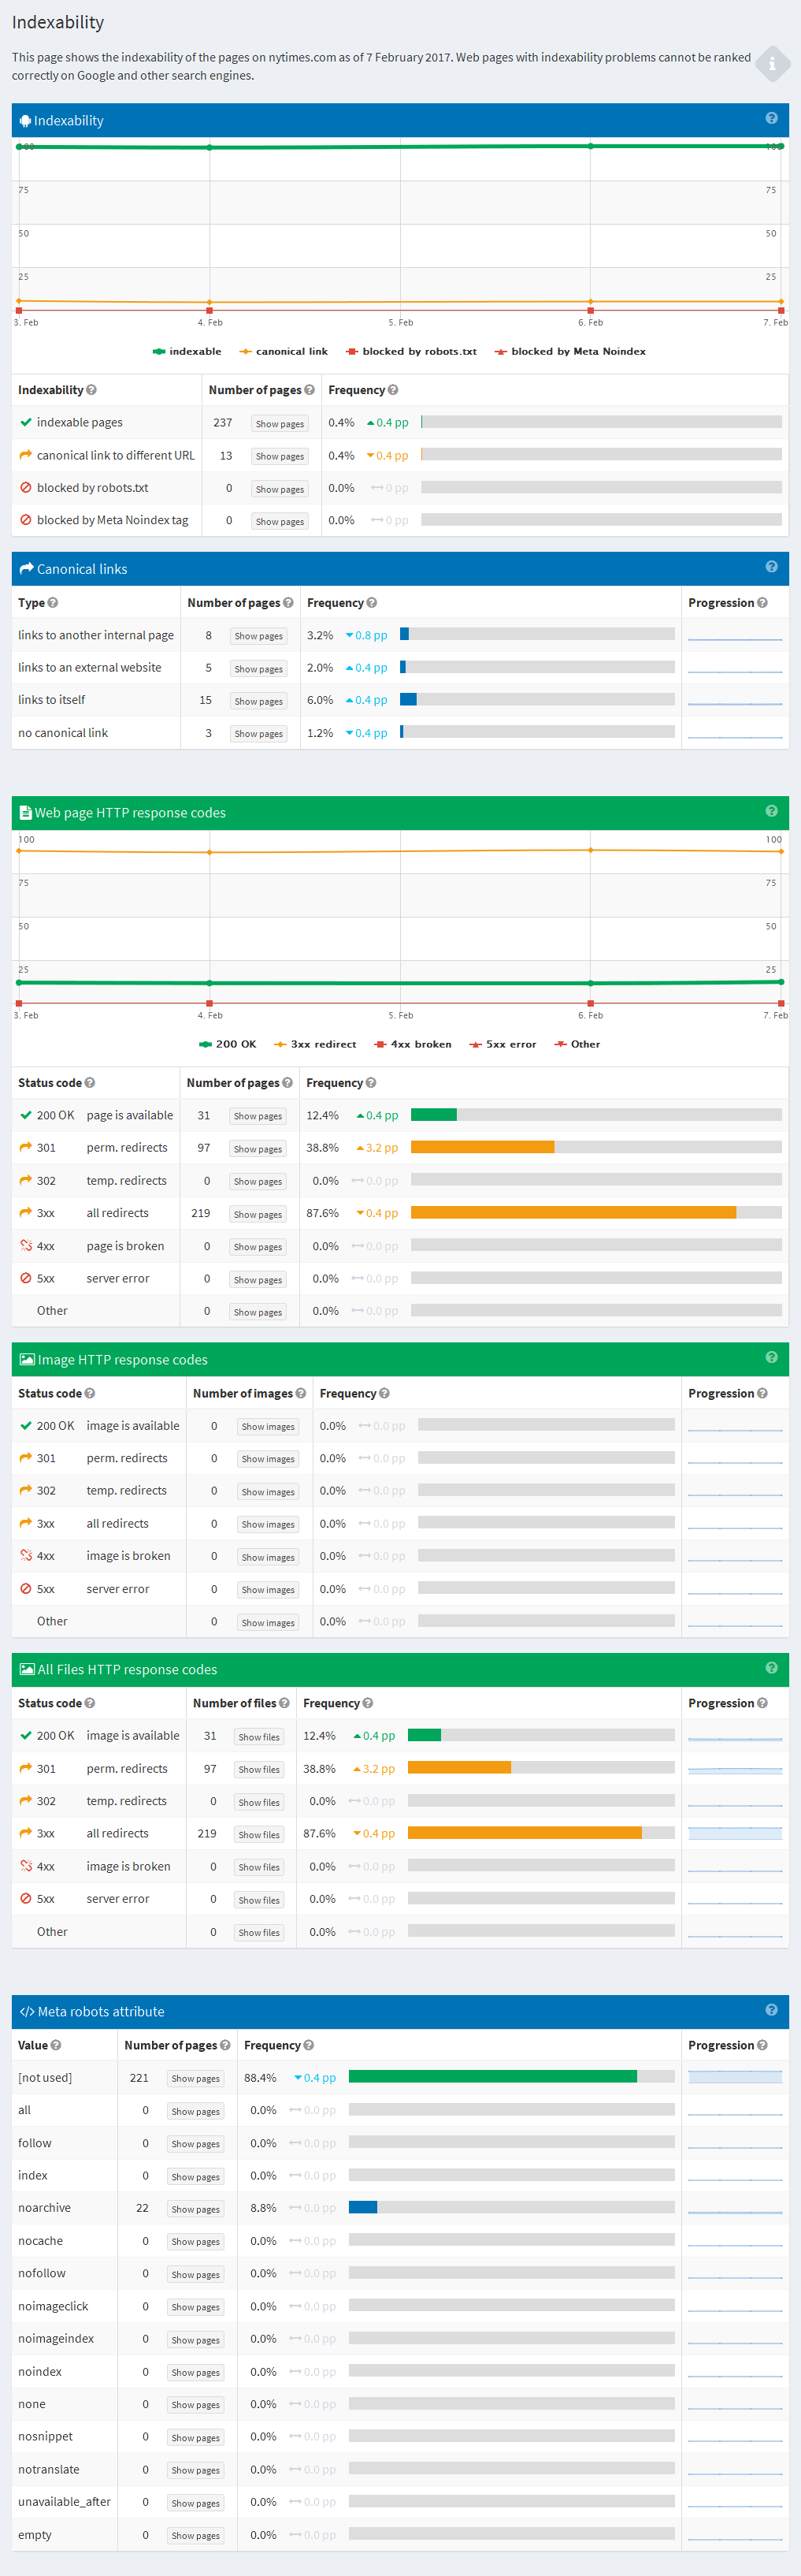
Task: Click Android robot icon in Indexability header
Action: [x=25, y=121]
